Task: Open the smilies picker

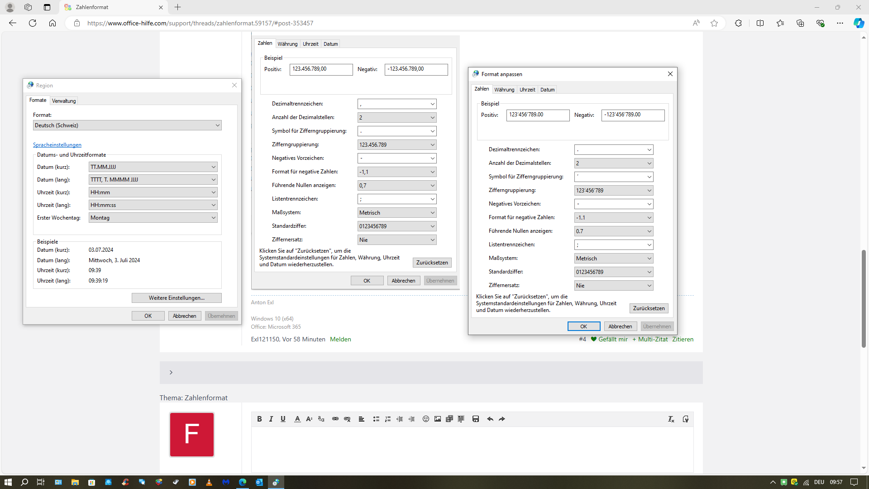Action: [426, 419]
